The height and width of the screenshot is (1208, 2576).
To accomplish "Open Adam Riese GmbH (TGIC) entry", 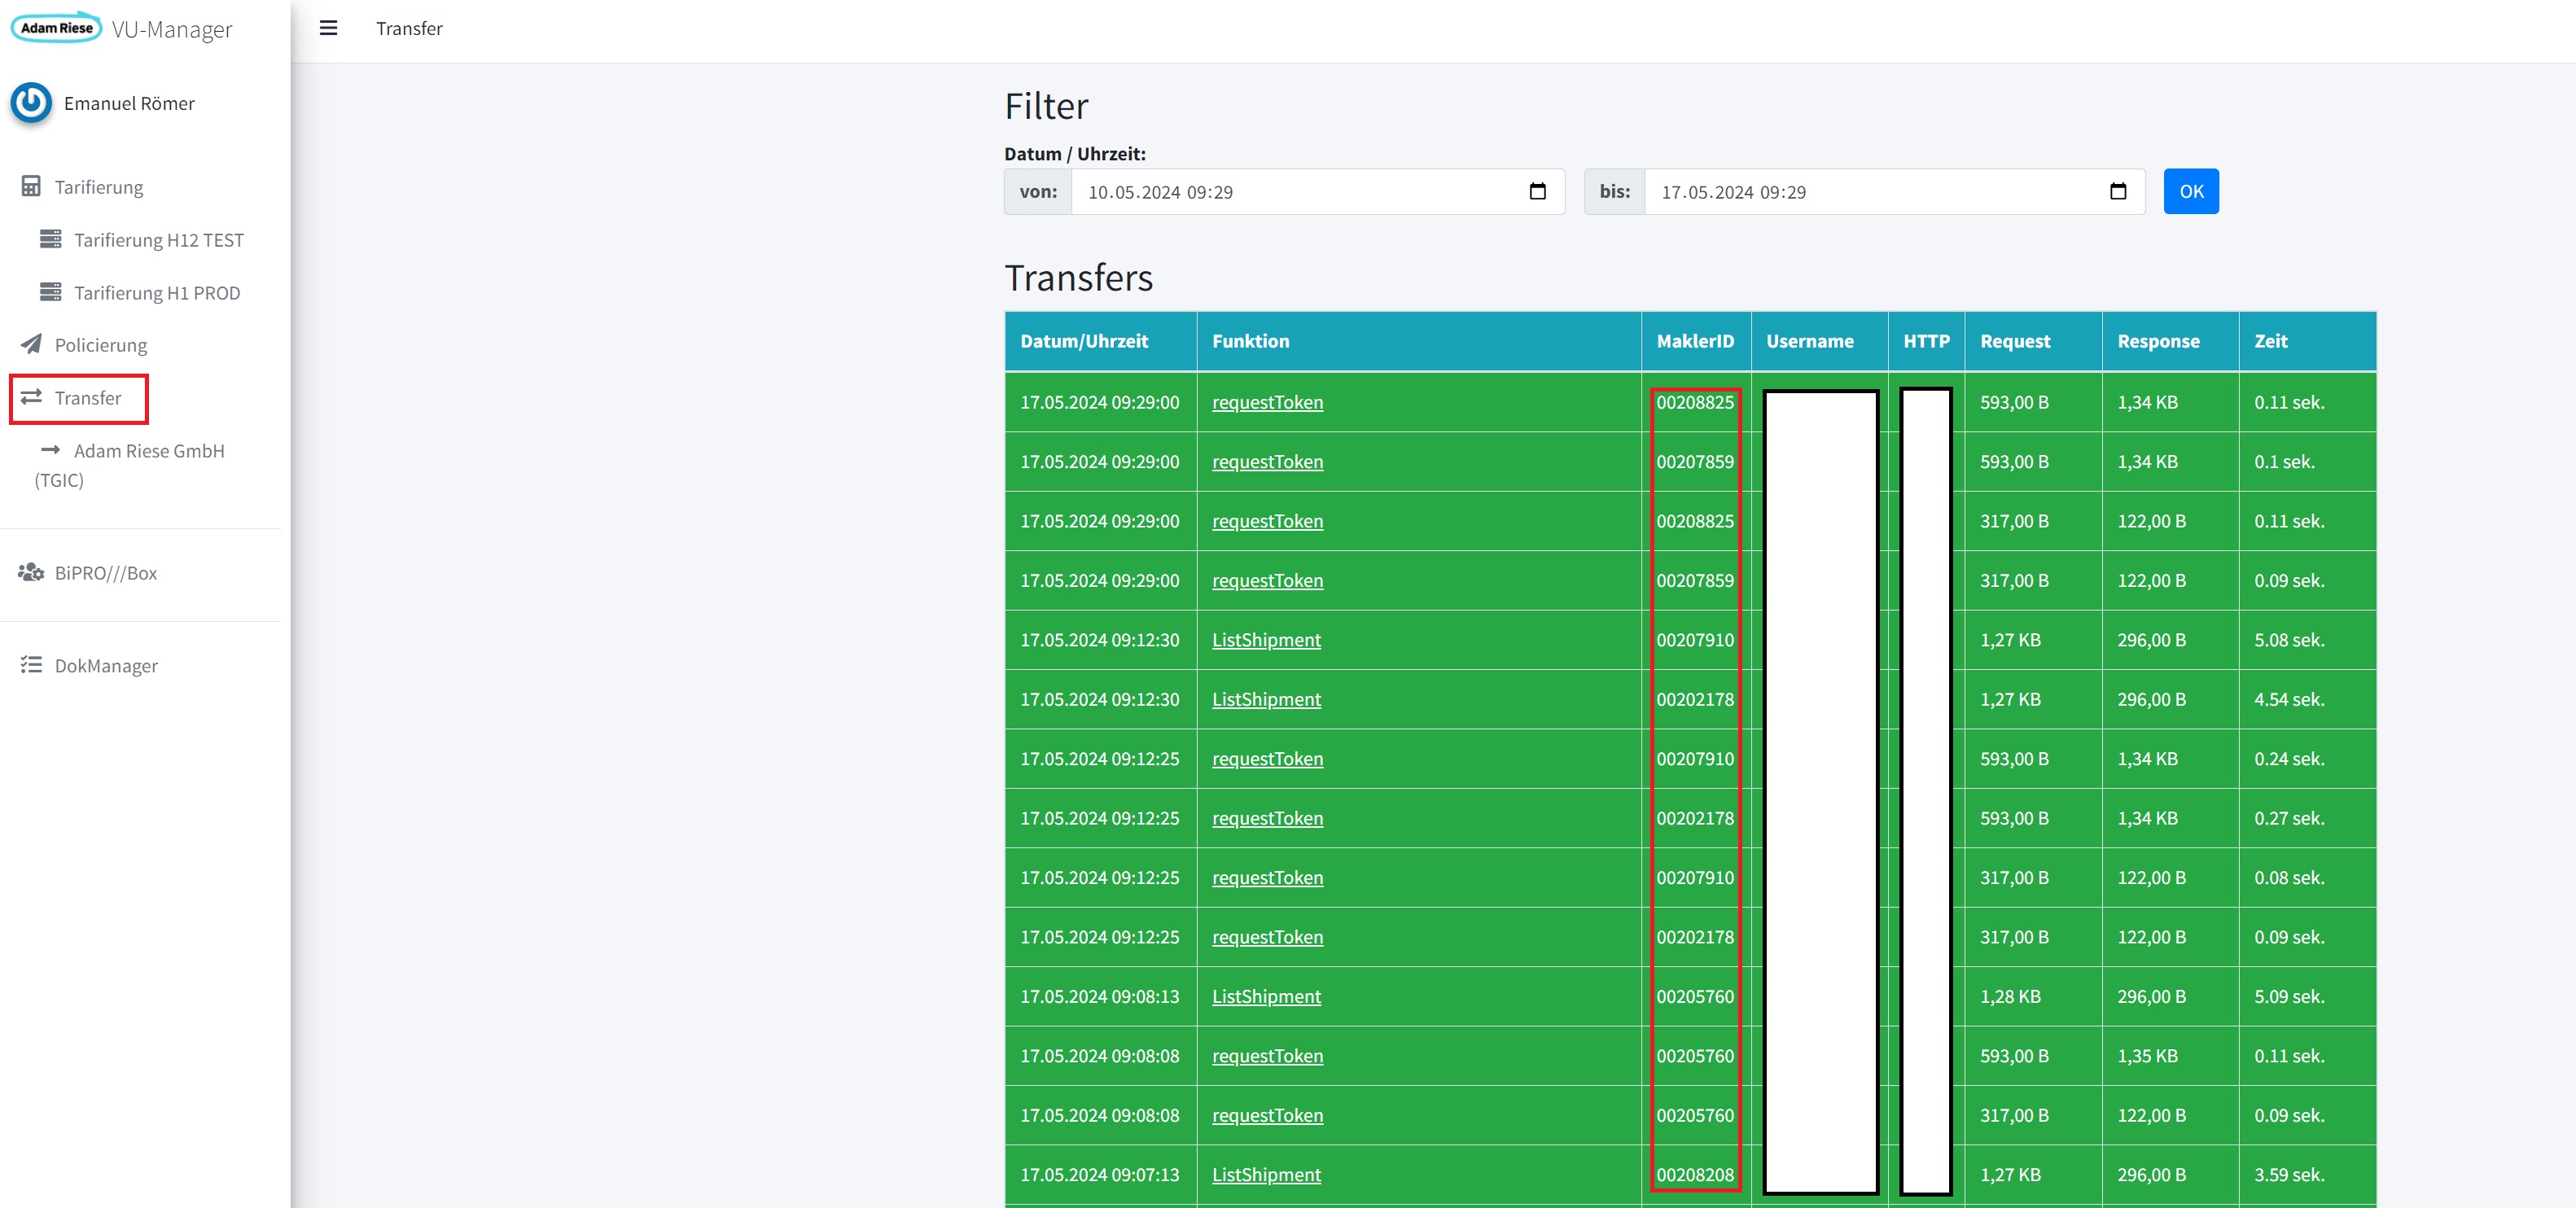I will pyautogui.click(x=148, y=451).
